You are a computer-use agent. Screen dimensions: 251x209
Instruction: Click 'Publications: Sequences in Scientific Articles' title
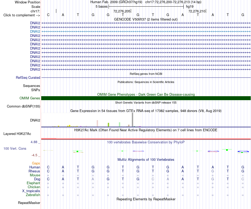146,82
